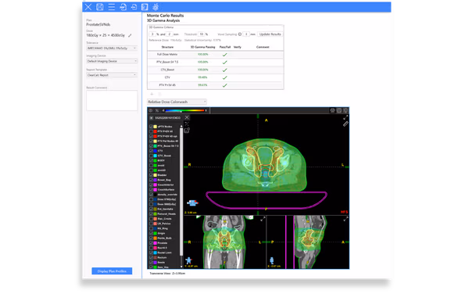The image size is (469, 294).
Task: Click the export-arrow document icon in toolbar
Action: [x=134, y=7]
